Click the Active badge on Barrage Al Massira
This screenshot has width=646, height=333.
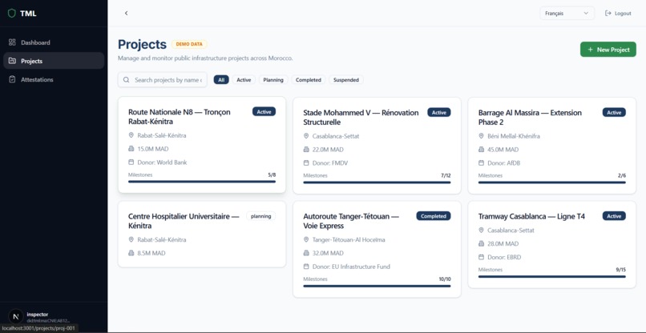(x=614, y=112)
